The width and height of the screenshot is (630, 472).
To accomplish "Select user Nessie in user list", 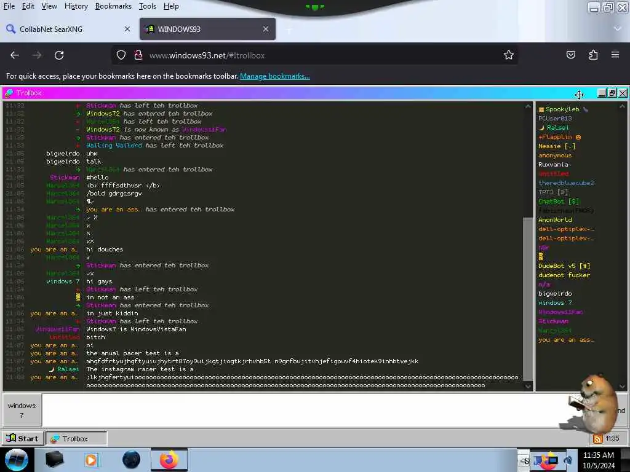I will (x=557, y=146).
